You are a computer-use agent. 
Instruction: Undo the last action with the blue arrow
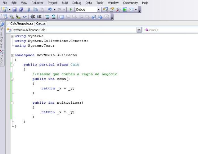pos(50,10)
